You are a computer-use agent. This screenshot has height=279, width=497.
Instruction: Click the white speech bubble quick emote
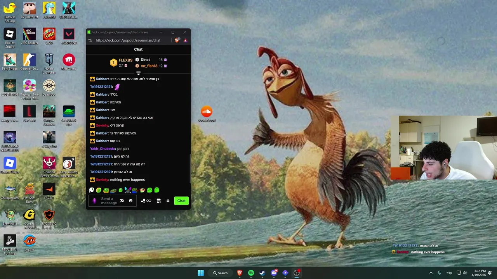[x=92, y=190]
